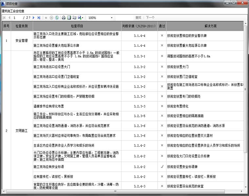Close the 项目检查 window

243,3
